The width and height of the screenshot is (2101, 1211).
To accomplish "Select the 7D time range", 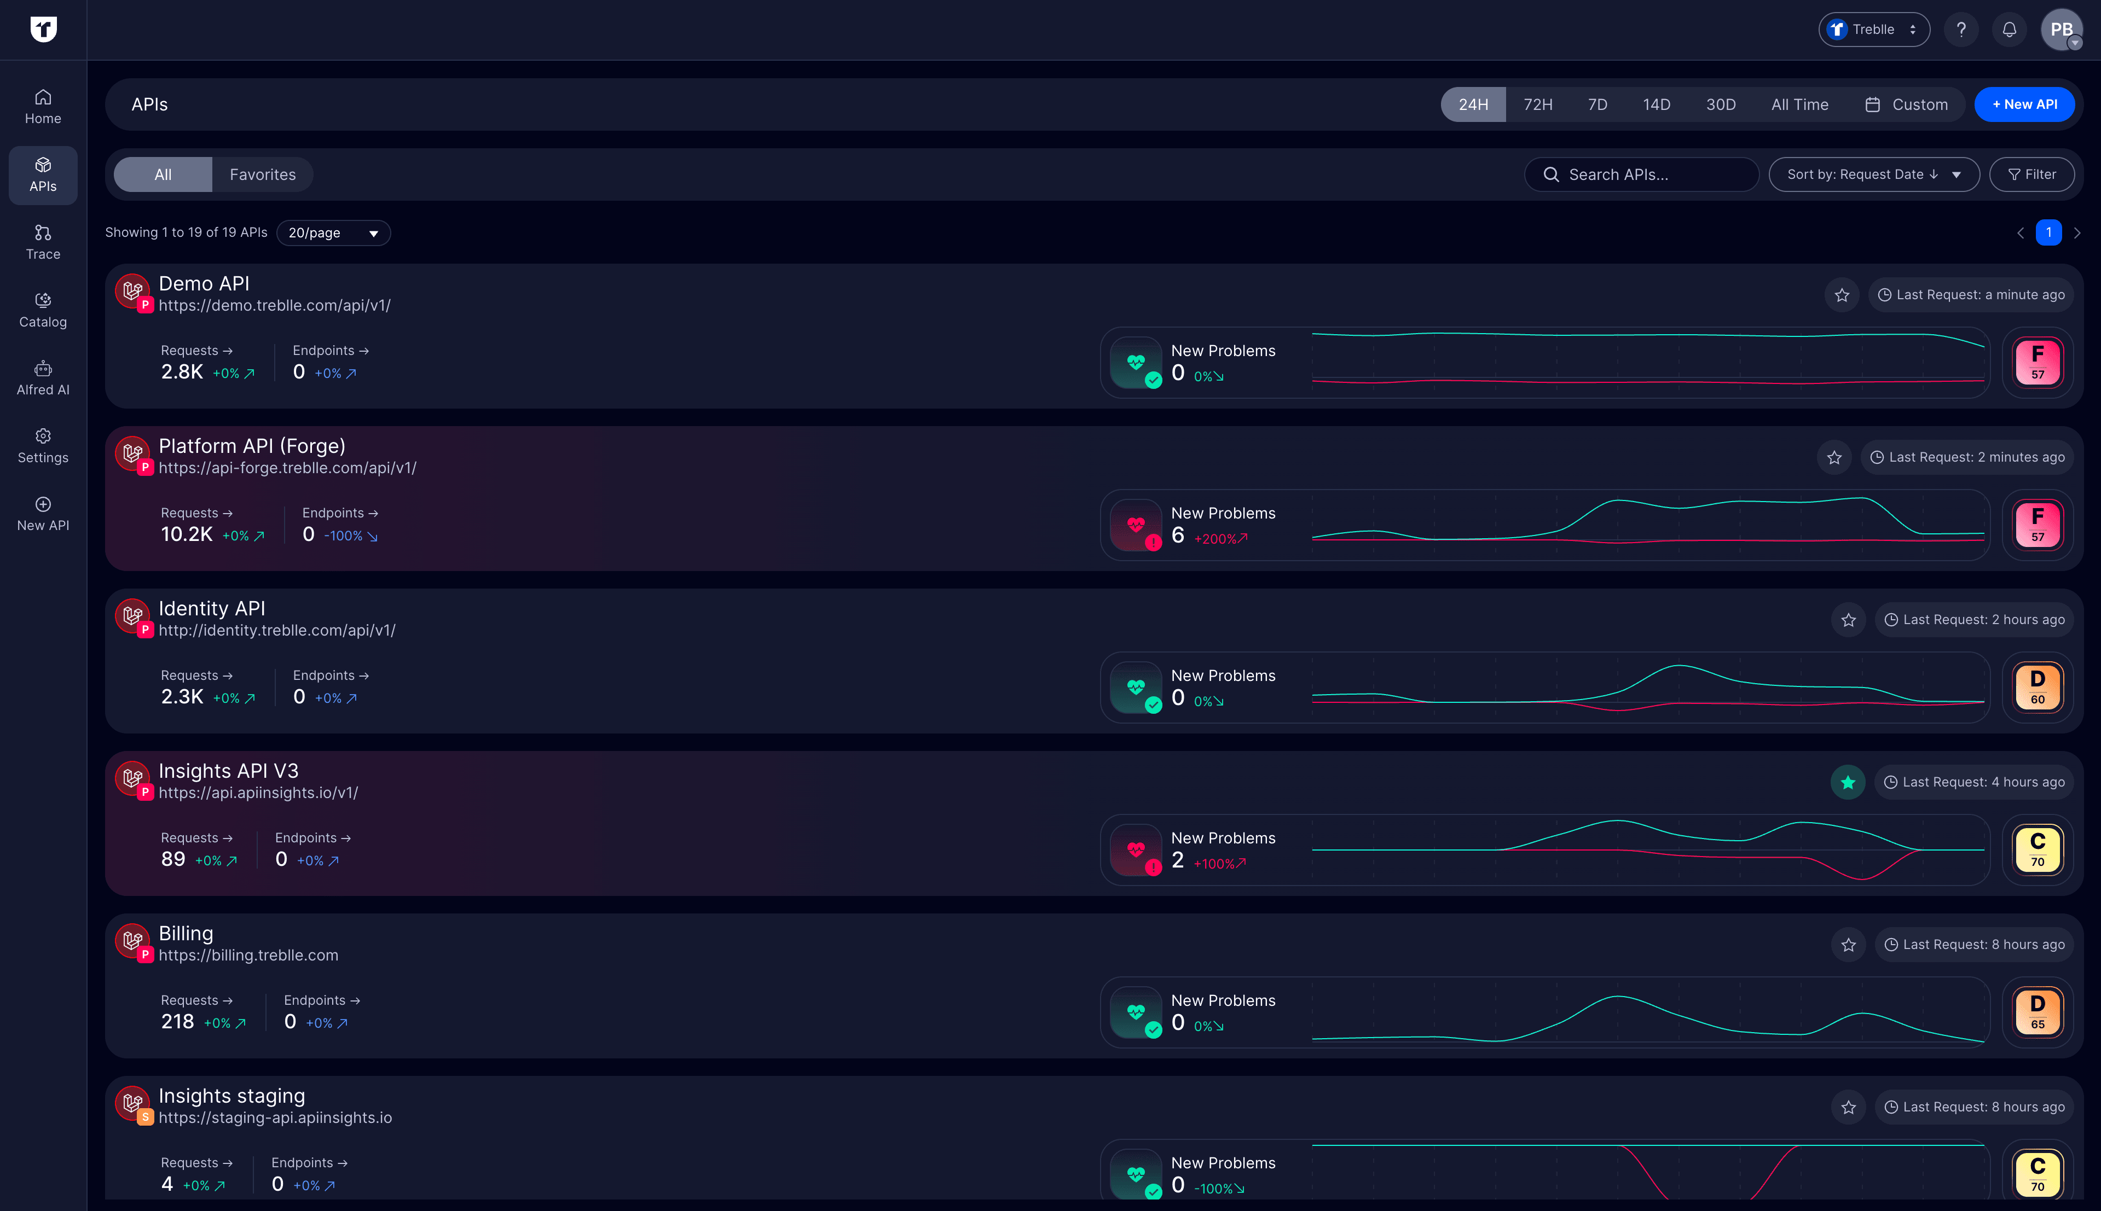I will pyautogui.click(x=1597, y=105).
